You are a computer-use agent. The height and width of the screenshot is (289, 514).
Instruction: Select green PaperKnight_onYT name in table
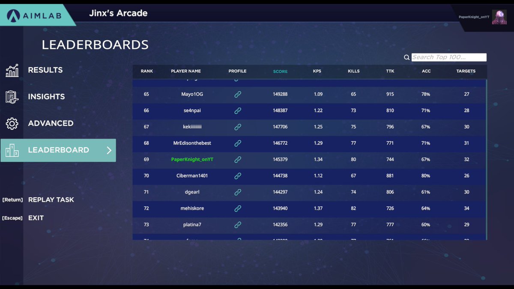192,159
